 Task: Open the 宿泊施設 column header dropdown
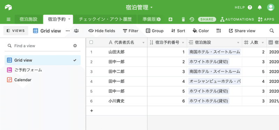[238, 43]
